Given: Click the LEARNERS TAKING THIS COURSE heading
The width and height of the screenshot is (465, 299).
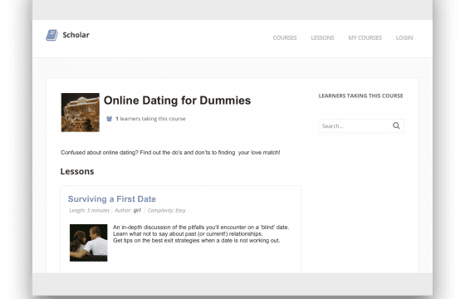Looking at the screenshot, I should pos(360,96).
